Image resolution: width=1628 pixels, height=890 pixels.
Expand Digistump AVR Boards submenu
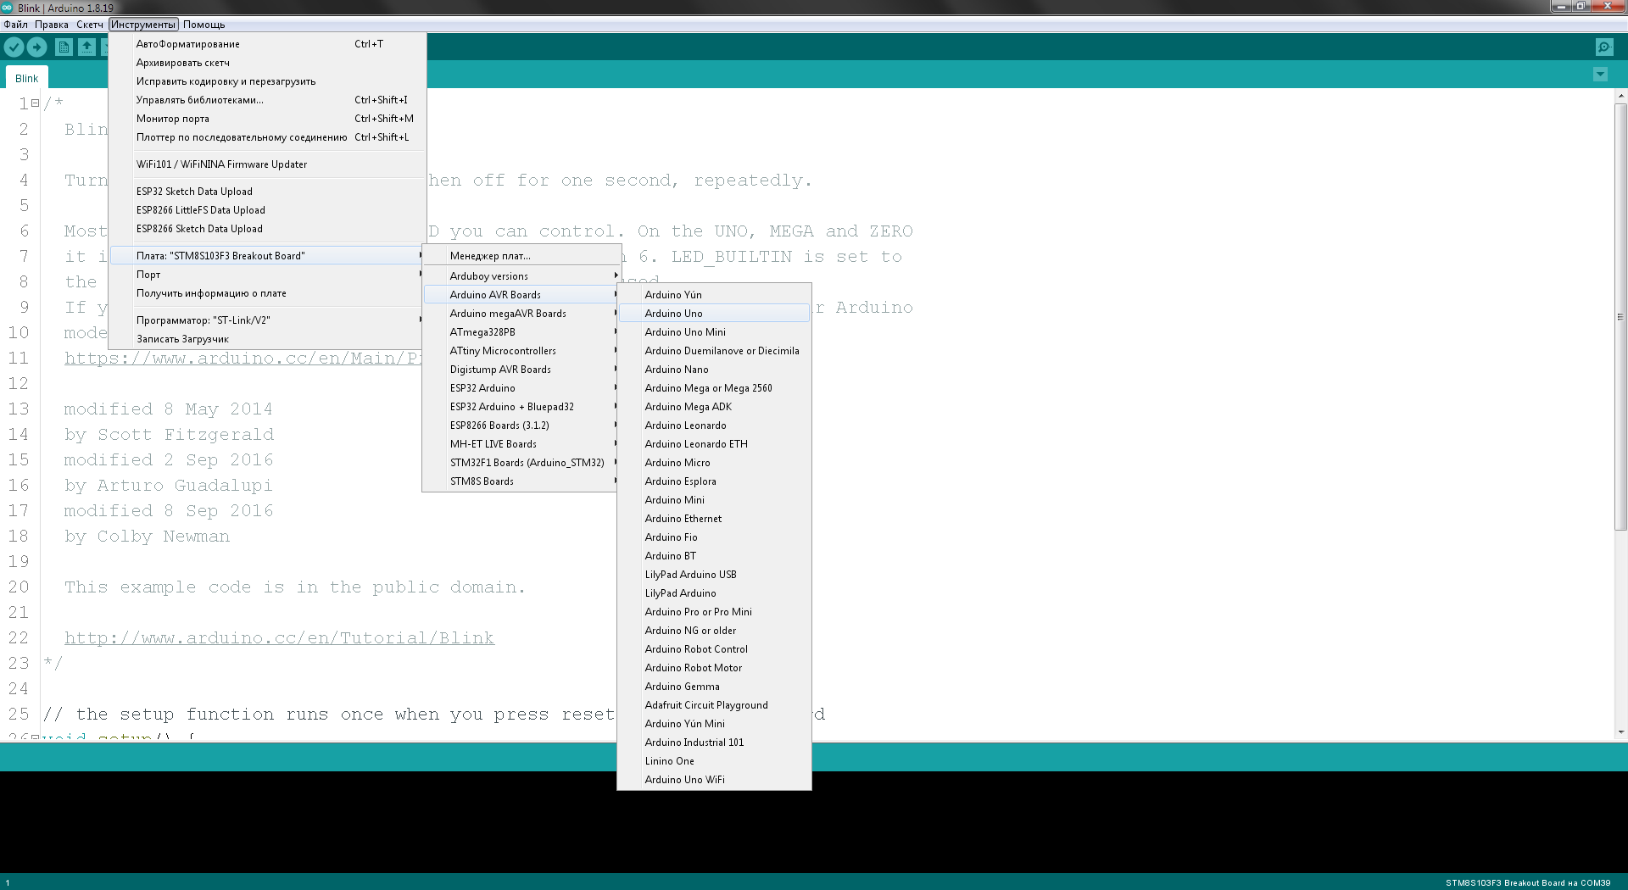pyautogui.click(x=521, y=370)
